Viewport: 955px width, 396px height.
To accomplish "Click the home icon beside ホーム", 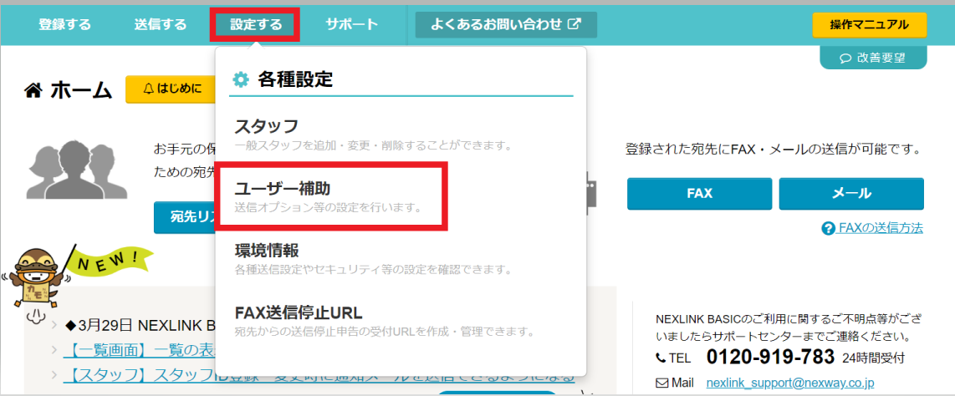I will (x=33, y=90).
